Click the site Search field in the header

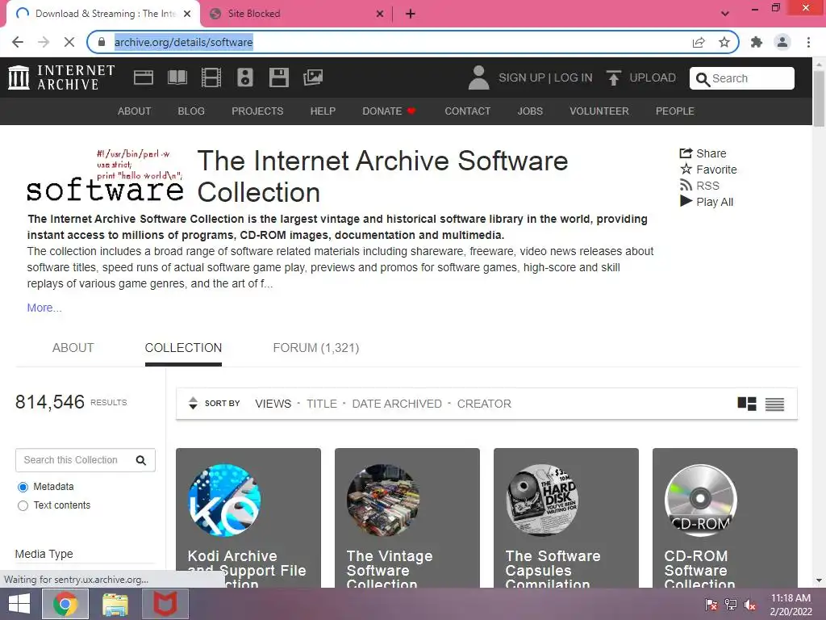coord(742,78)
